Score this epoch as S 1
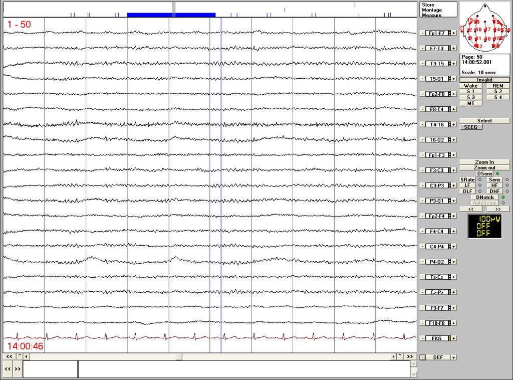Screen dimensions: 513x380 point(471,92)
